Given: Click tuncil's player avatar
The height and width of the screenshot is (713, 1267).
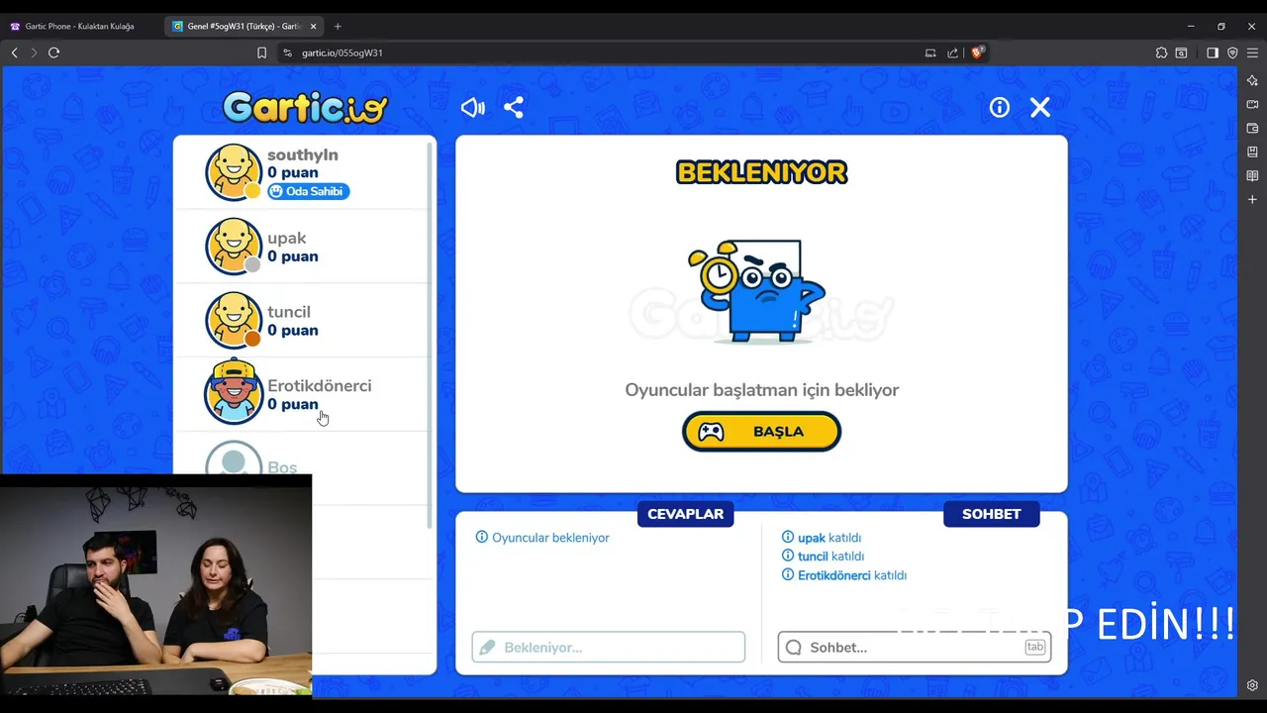Looking at the screenshot, I should pyautogui.click(x=234, y=320).
